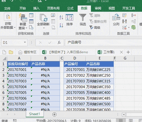142x122 pixels.
Task: Click the Manage Data Model icon
Action: click(x=134, y=27)
